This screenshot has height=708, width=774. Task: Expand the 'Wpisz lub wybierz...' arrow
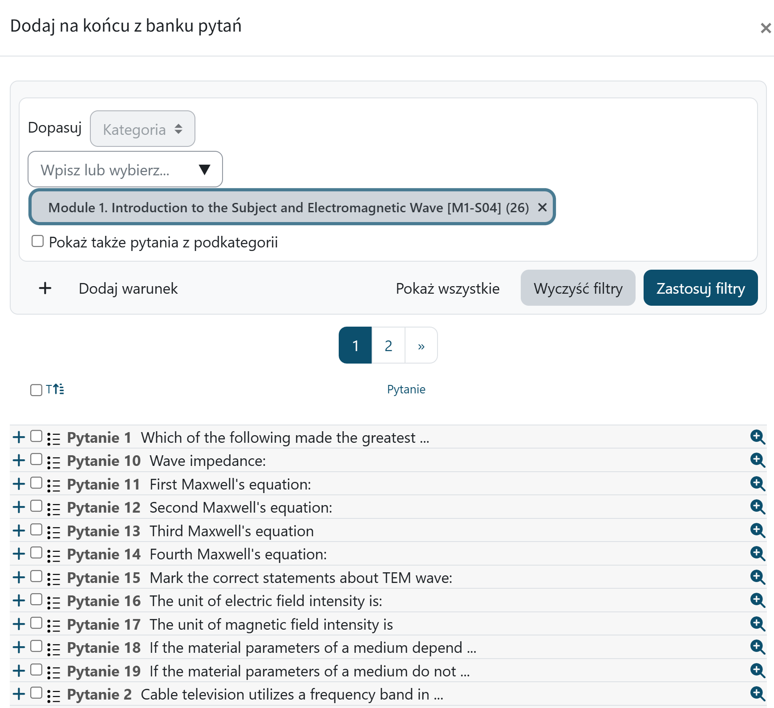(x=204, y=170)
